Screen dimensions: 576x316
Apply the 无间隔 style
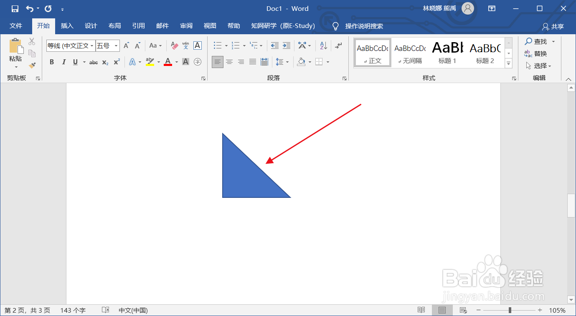[410, 53]
